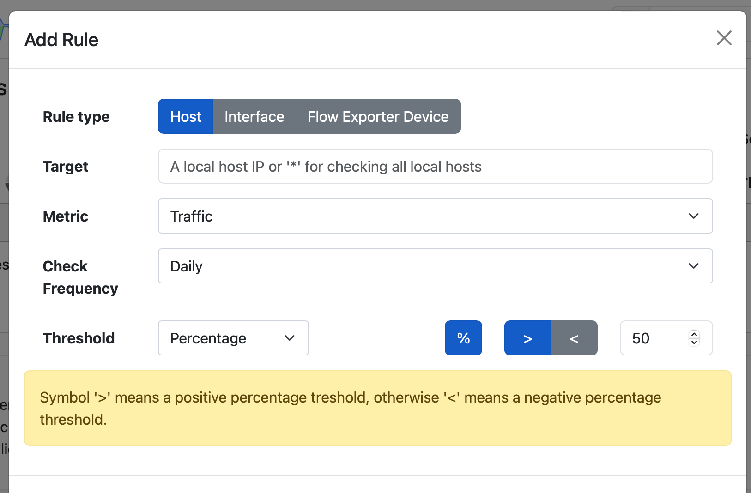
Task: Click the stepper up arrow beside 50
Action: coord(693,333)
